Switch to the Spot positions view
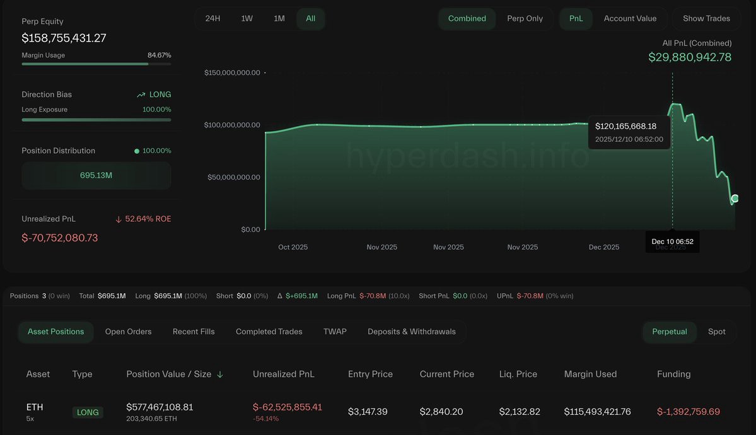Image resolution: width=756 pixels, height=435 pixels. [716, 332]
